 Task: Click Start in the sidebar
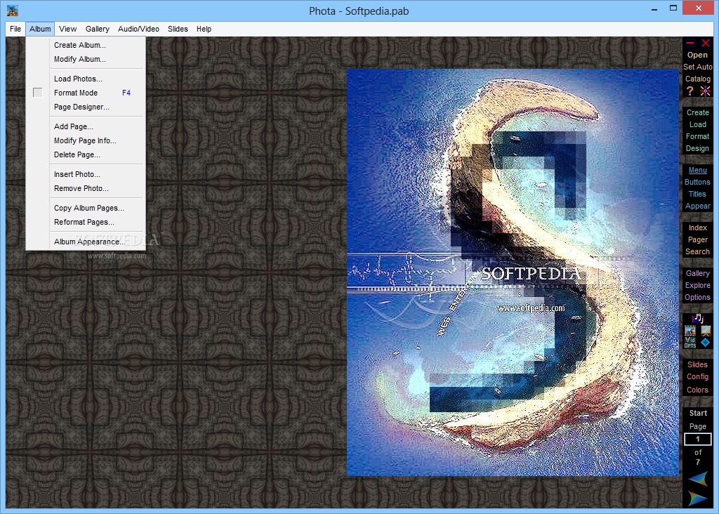pyautogui.click(x=698, y=413)
